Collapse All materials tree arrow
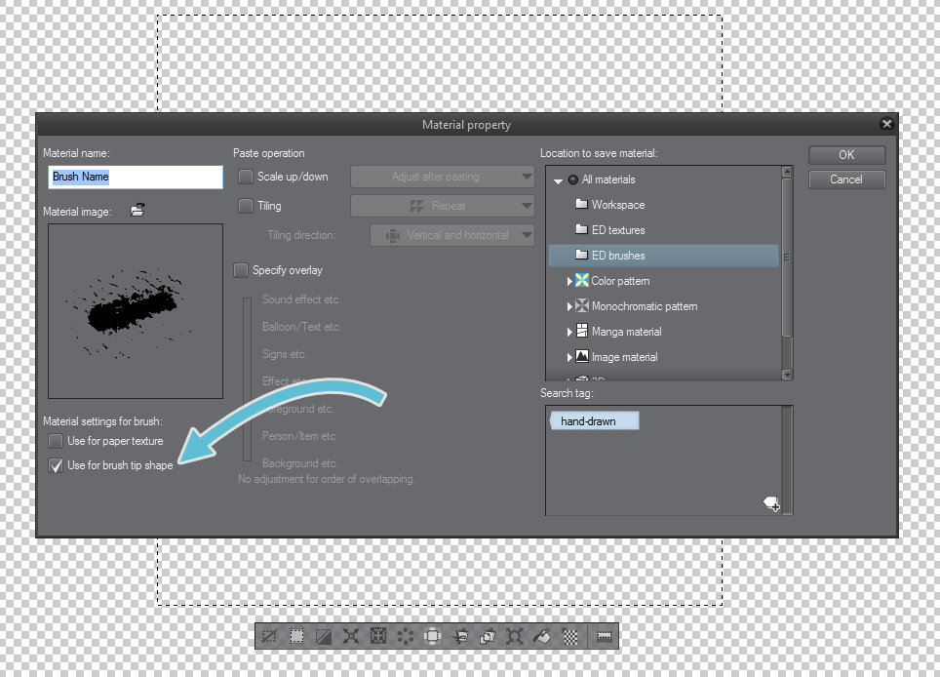The width and height of the screenshot is (940, 677). pos(558,180)
